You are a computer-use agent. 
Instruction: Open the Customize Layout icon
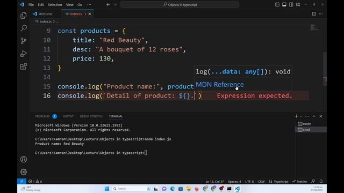(x=298, y=5)
